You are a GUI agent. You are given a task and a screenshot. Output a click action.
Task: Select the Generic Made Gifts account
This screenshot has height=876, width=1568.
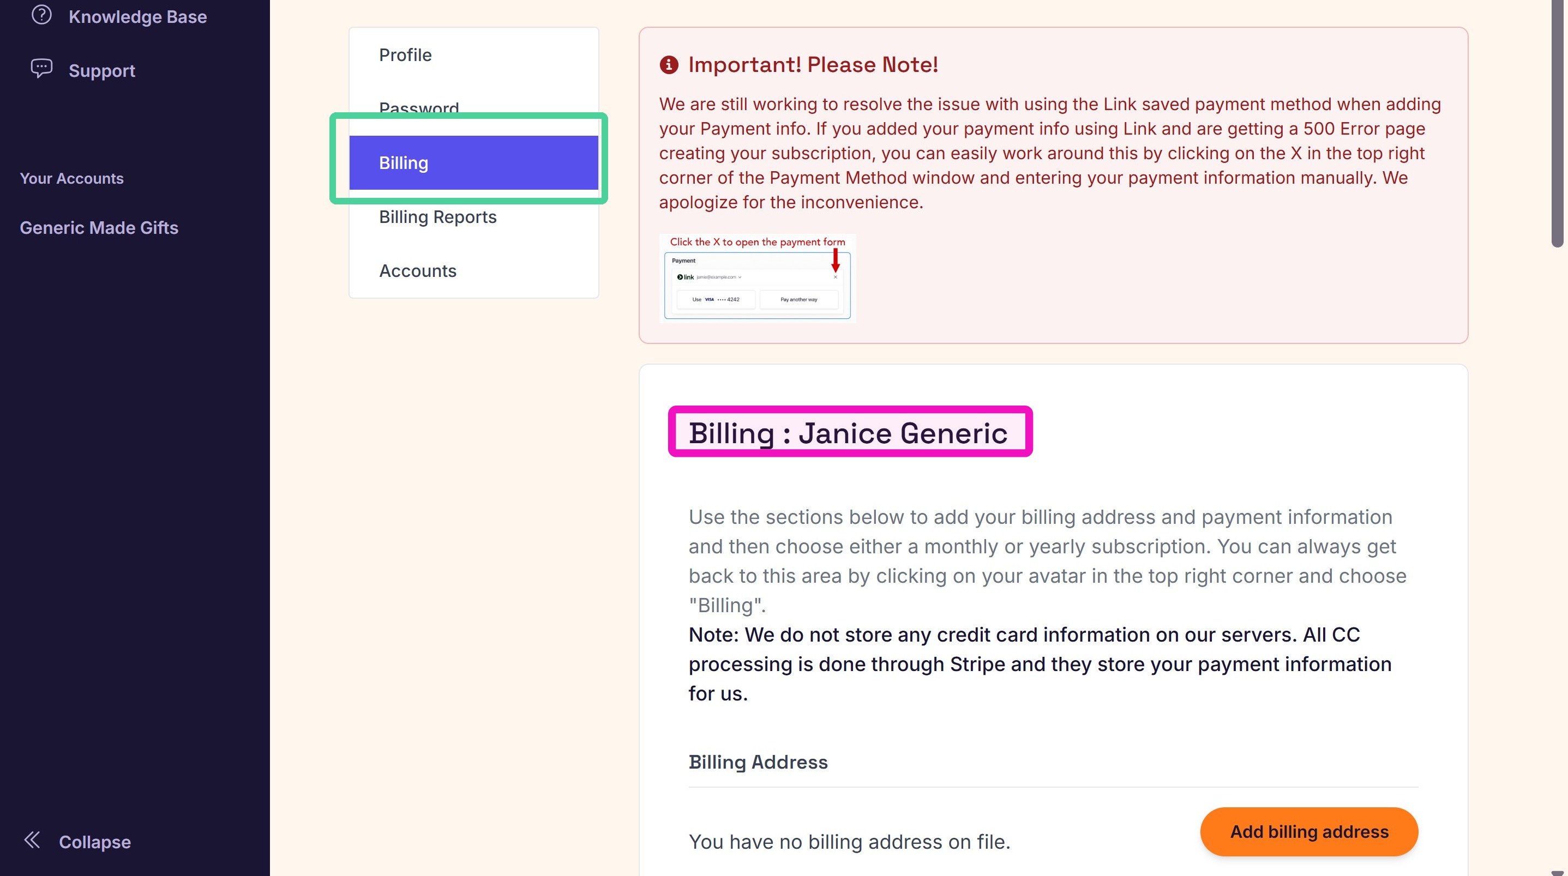[x=99, y=227]
